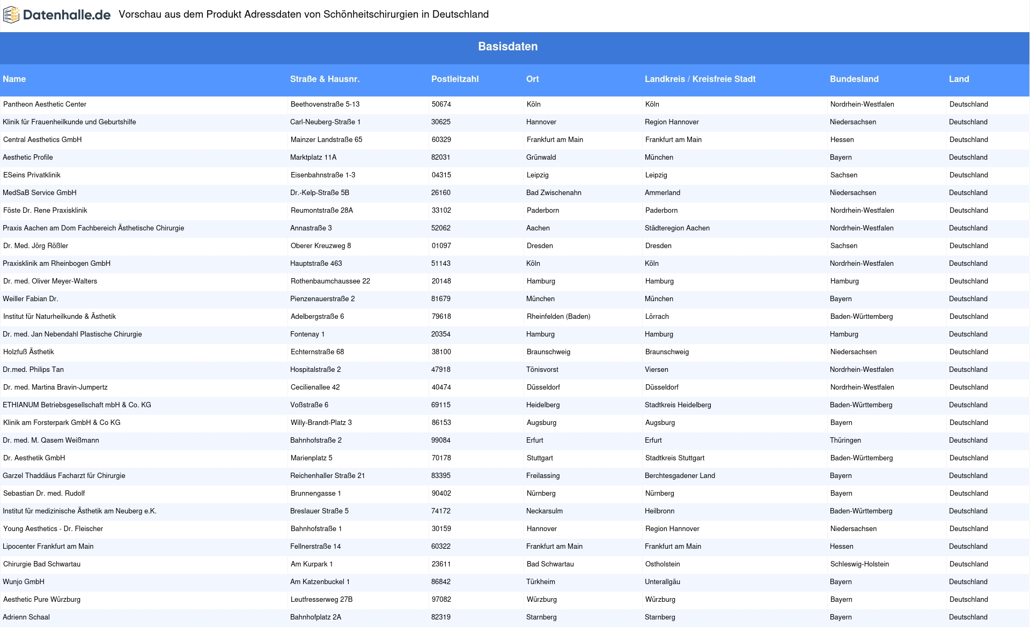The image size is (1030, 627).
Task: Click postal code 79618
Action: 442,316
